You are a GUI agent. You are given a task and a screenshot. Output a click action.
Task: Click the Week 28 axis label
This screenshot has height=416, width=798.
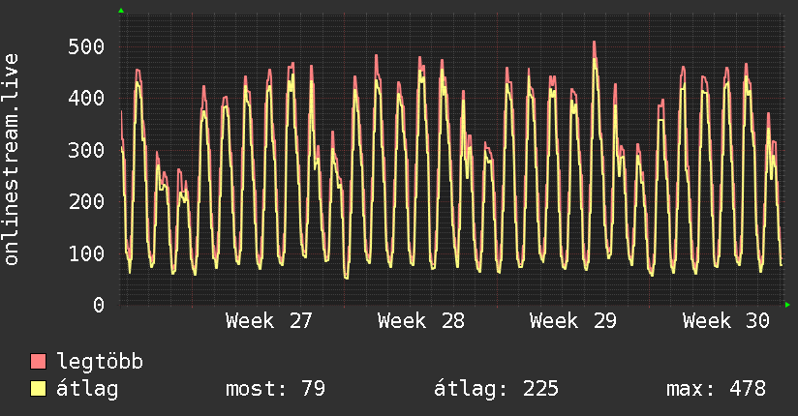pyautogui.click(x=421, y=321)
